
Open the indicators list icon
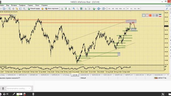pyautogui.click(x=94, y=9)
